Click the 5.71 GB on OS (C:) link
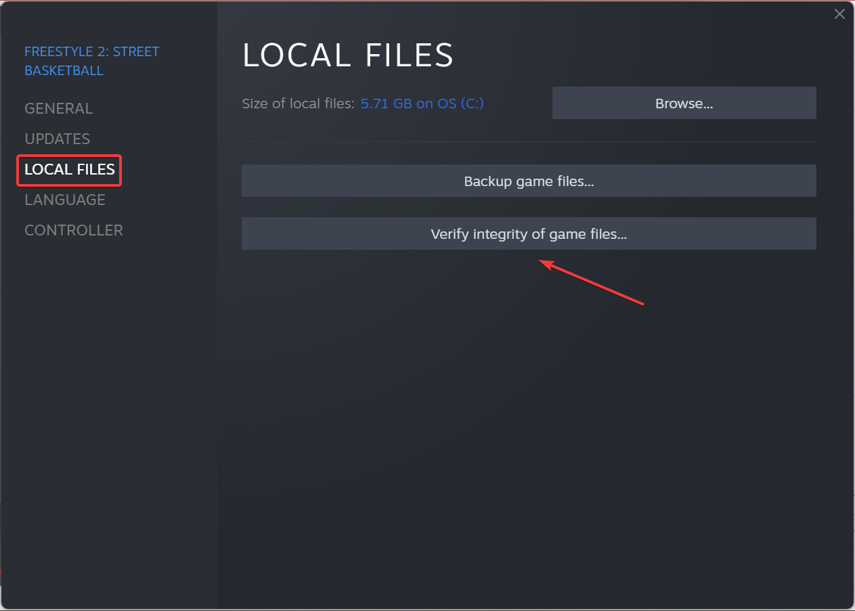The width and height of the screenshot is (855, 611). pyautogui.click(x=422, y=104)
